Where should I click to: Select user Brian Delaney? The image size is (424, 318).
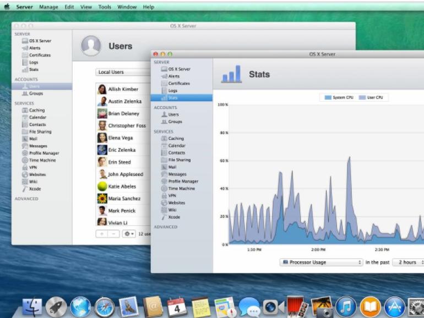pos(123,113)
